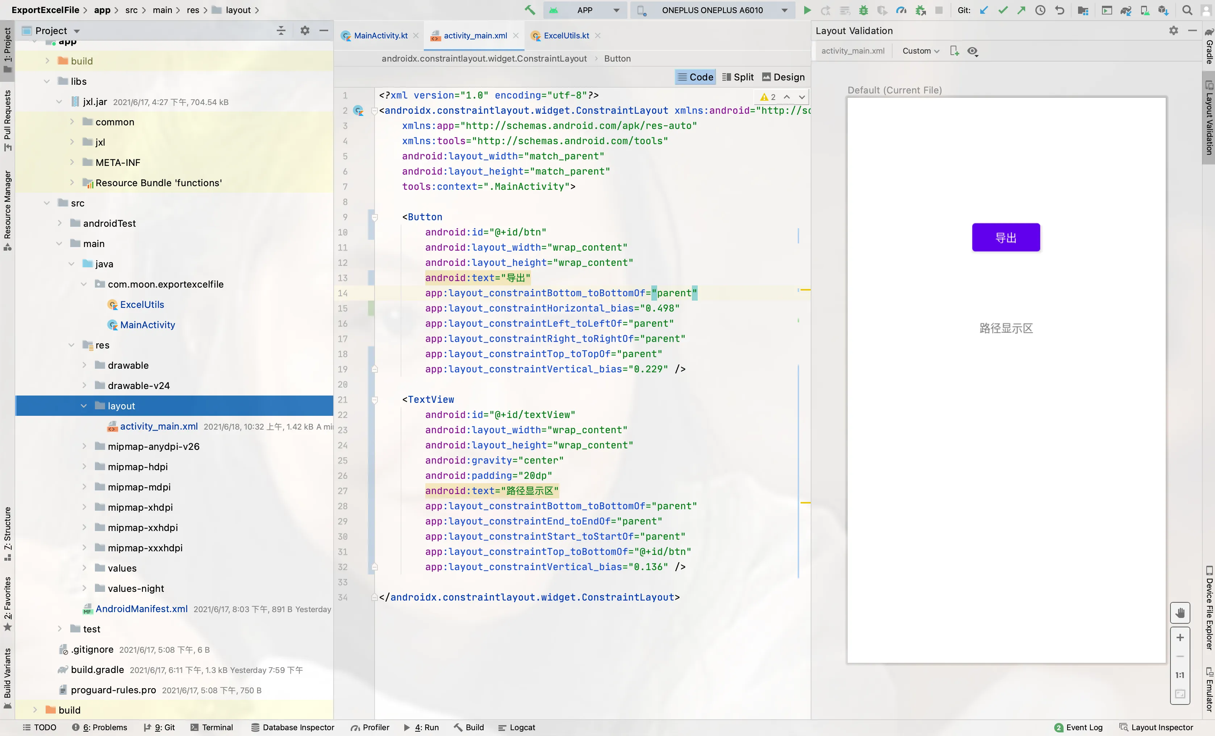1215x736 pixels.
Task: Run the app with green play button
Action: [807, 10]
